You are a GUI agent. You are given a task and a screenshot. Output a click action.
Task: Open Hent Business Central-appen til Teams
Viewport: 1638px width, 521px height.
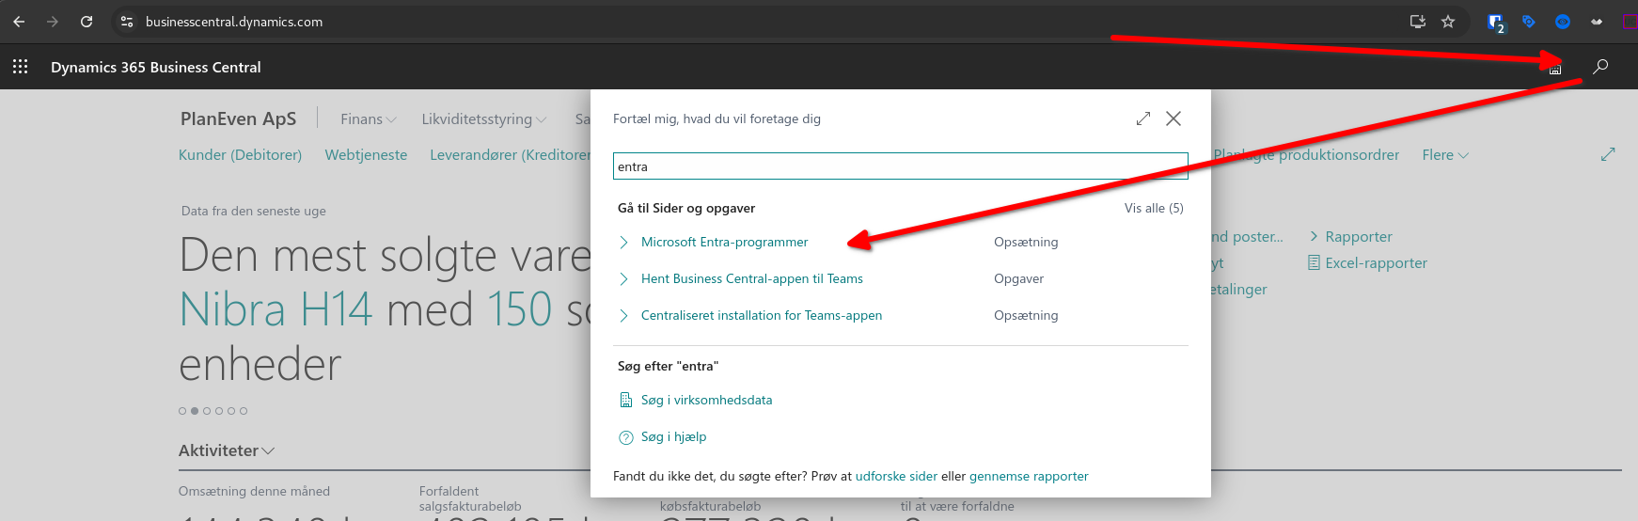752,278
